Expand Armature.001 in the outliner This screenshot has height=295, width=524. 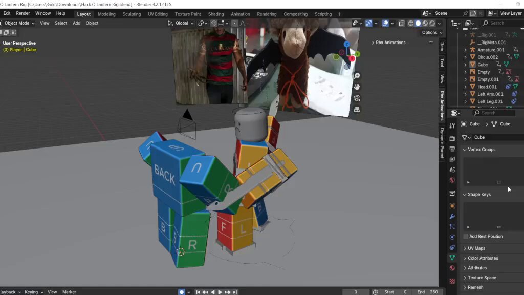click(465, 50)
